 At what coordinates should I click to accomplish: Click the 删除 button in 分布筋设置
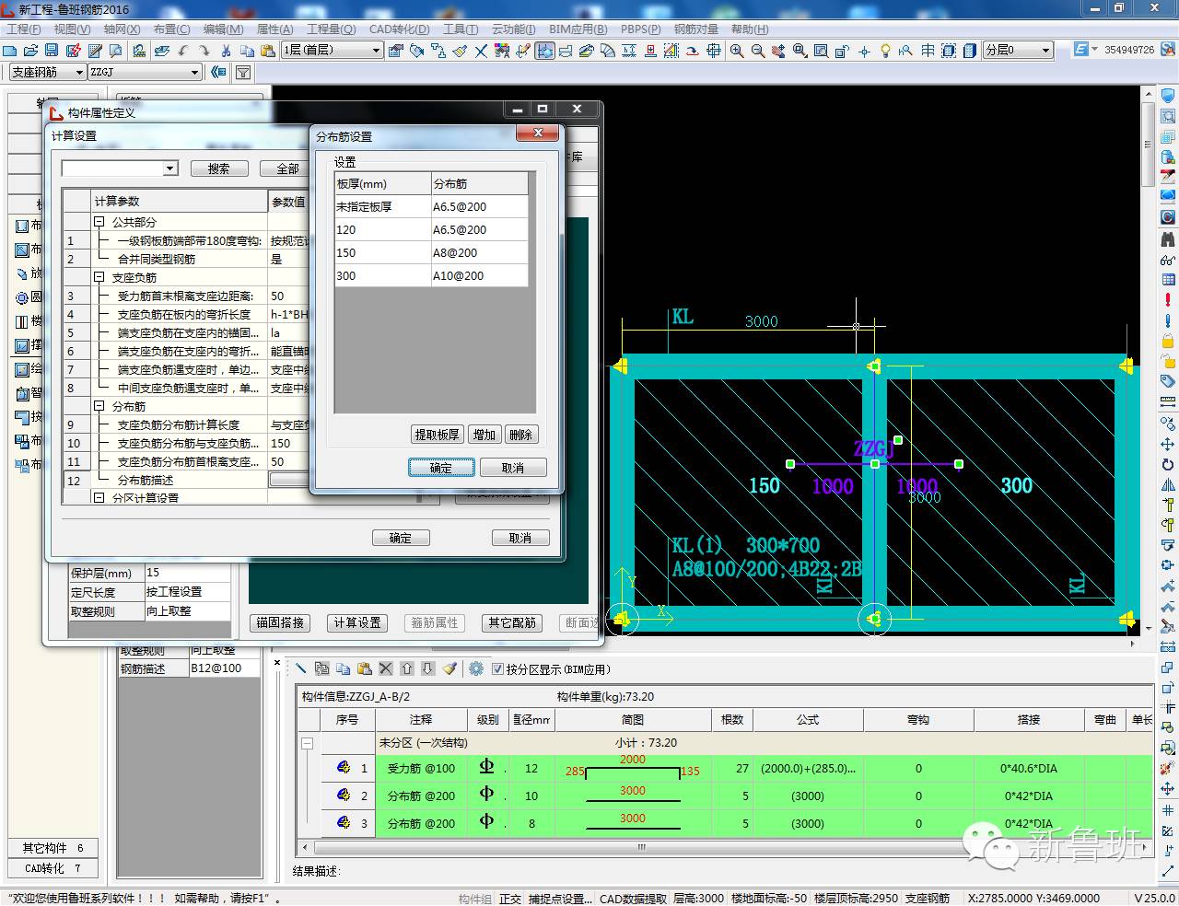(520, 435)
